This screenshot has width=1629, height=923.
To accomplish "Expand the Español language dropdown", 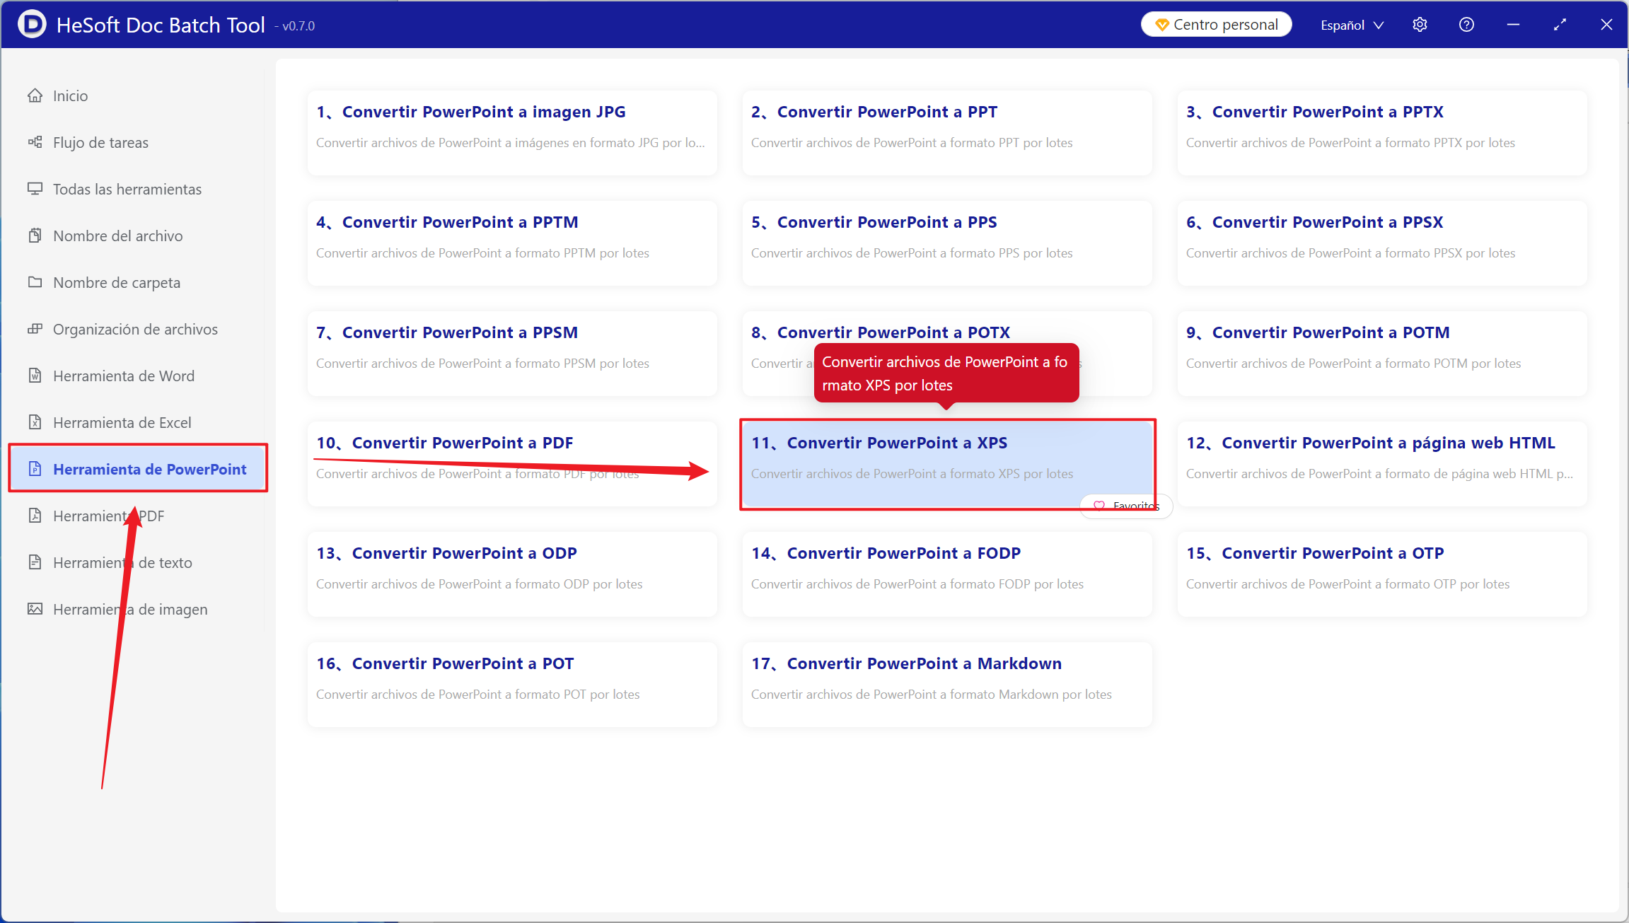I will (1352, 25).
